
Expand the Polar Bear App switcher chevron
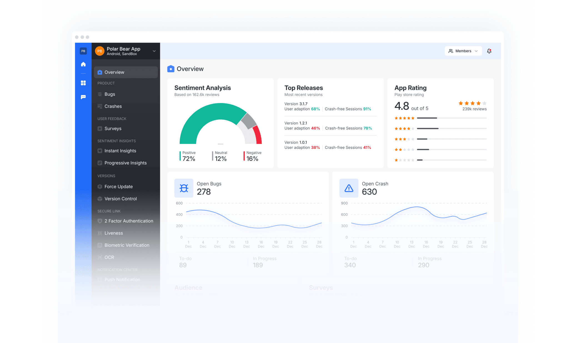tap(154, 51)
